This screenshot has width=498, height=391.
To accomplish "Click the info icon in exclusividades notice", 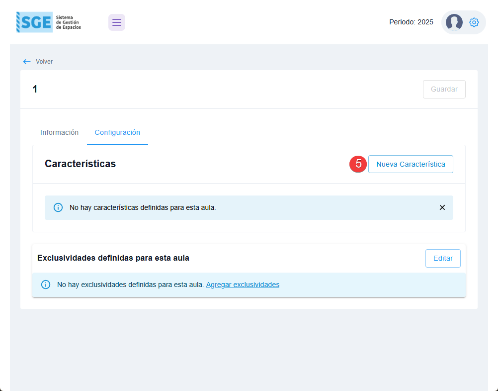I will (x=46, y=285).
